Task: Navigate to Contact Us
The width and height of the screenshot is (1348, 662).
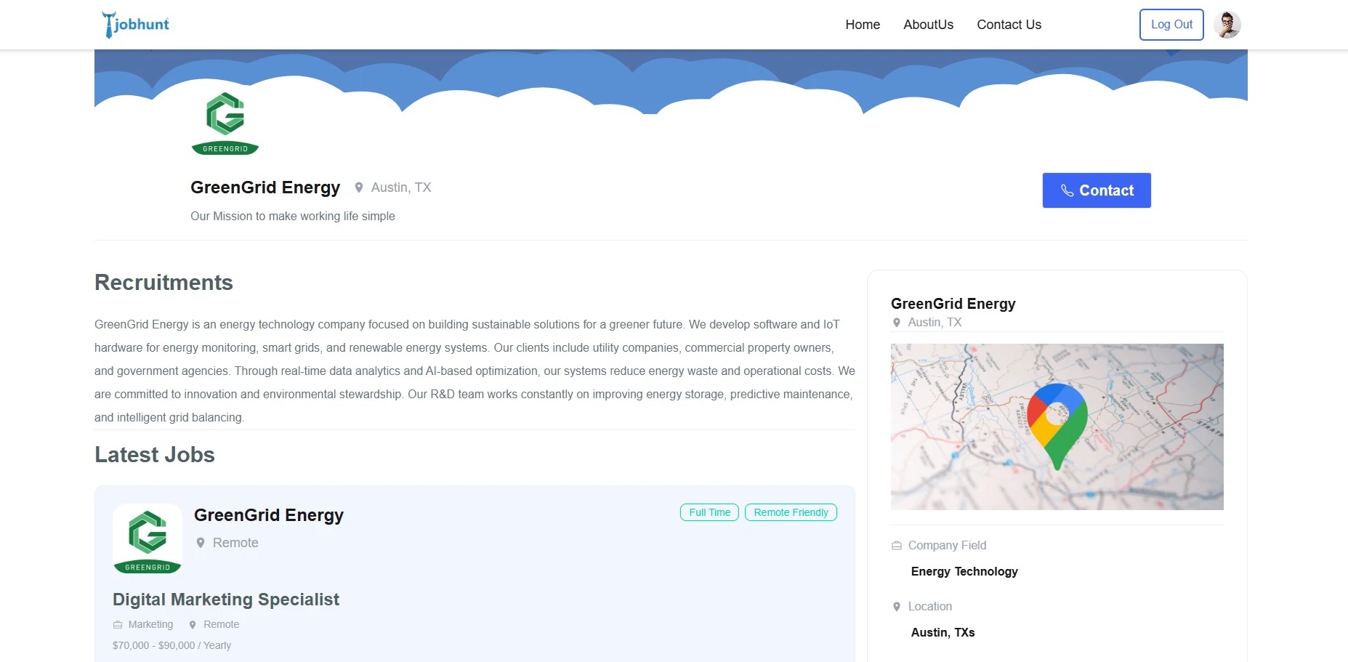Action: pos(1009,25)
